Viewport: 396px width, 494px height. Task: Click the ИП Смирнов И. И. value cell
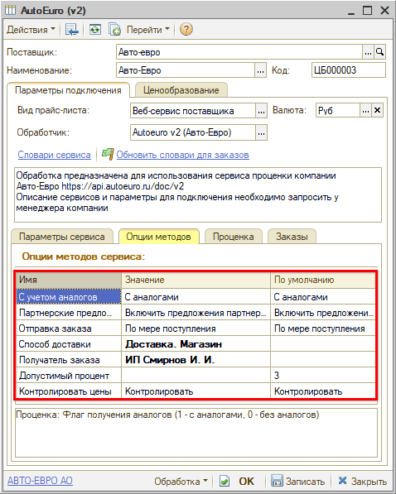point(196,360)
